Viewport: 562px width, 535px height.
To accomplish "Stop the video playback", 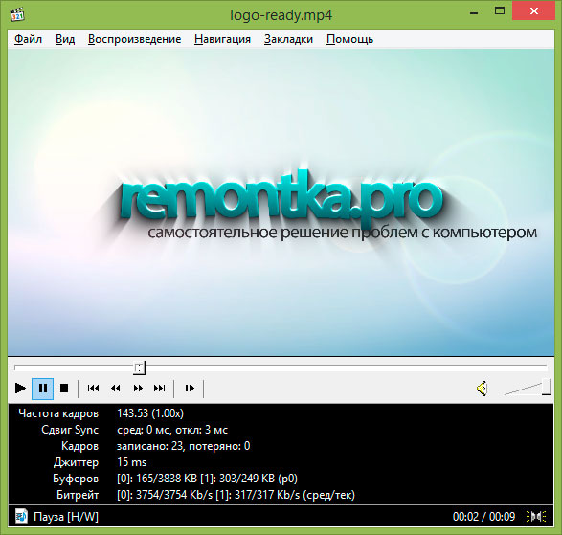I will 64,388.
